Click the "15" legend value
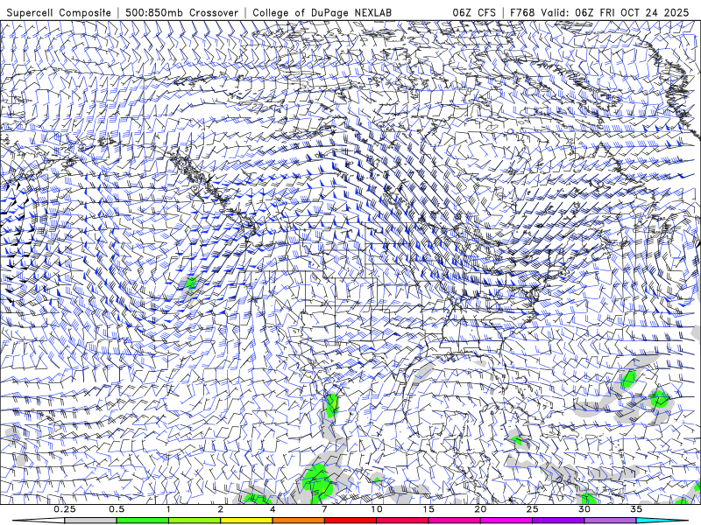 428,509
